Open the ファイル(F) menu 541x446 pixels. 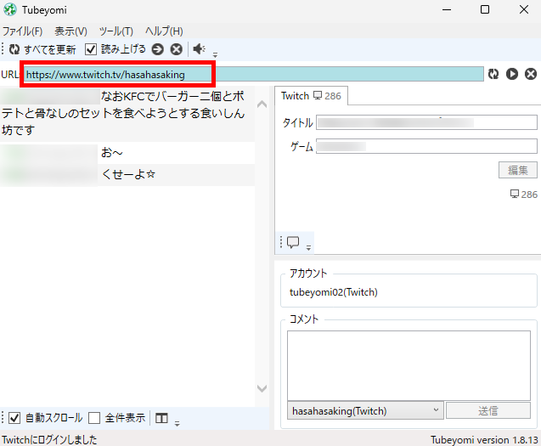tap(23, 31)
